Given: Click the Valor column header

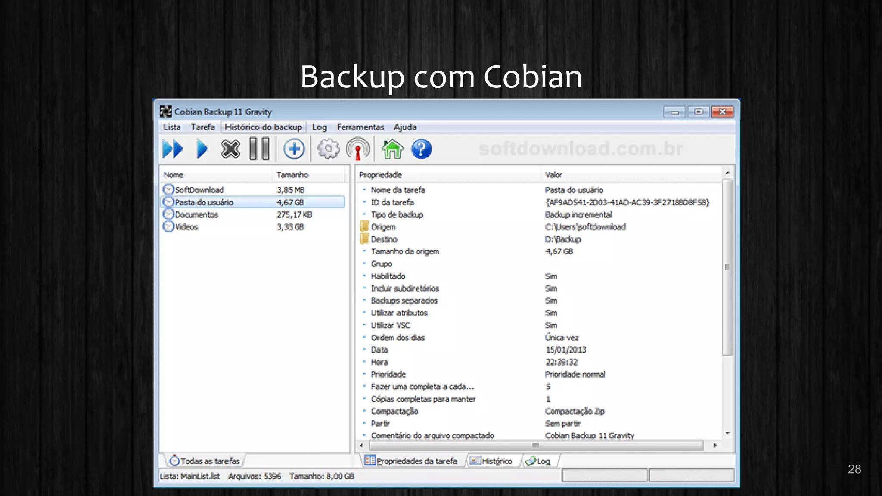Looking at the screenshot, I should tap(630, 175).
